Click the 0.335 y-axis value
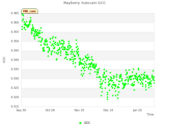 (x=15, y=69)
